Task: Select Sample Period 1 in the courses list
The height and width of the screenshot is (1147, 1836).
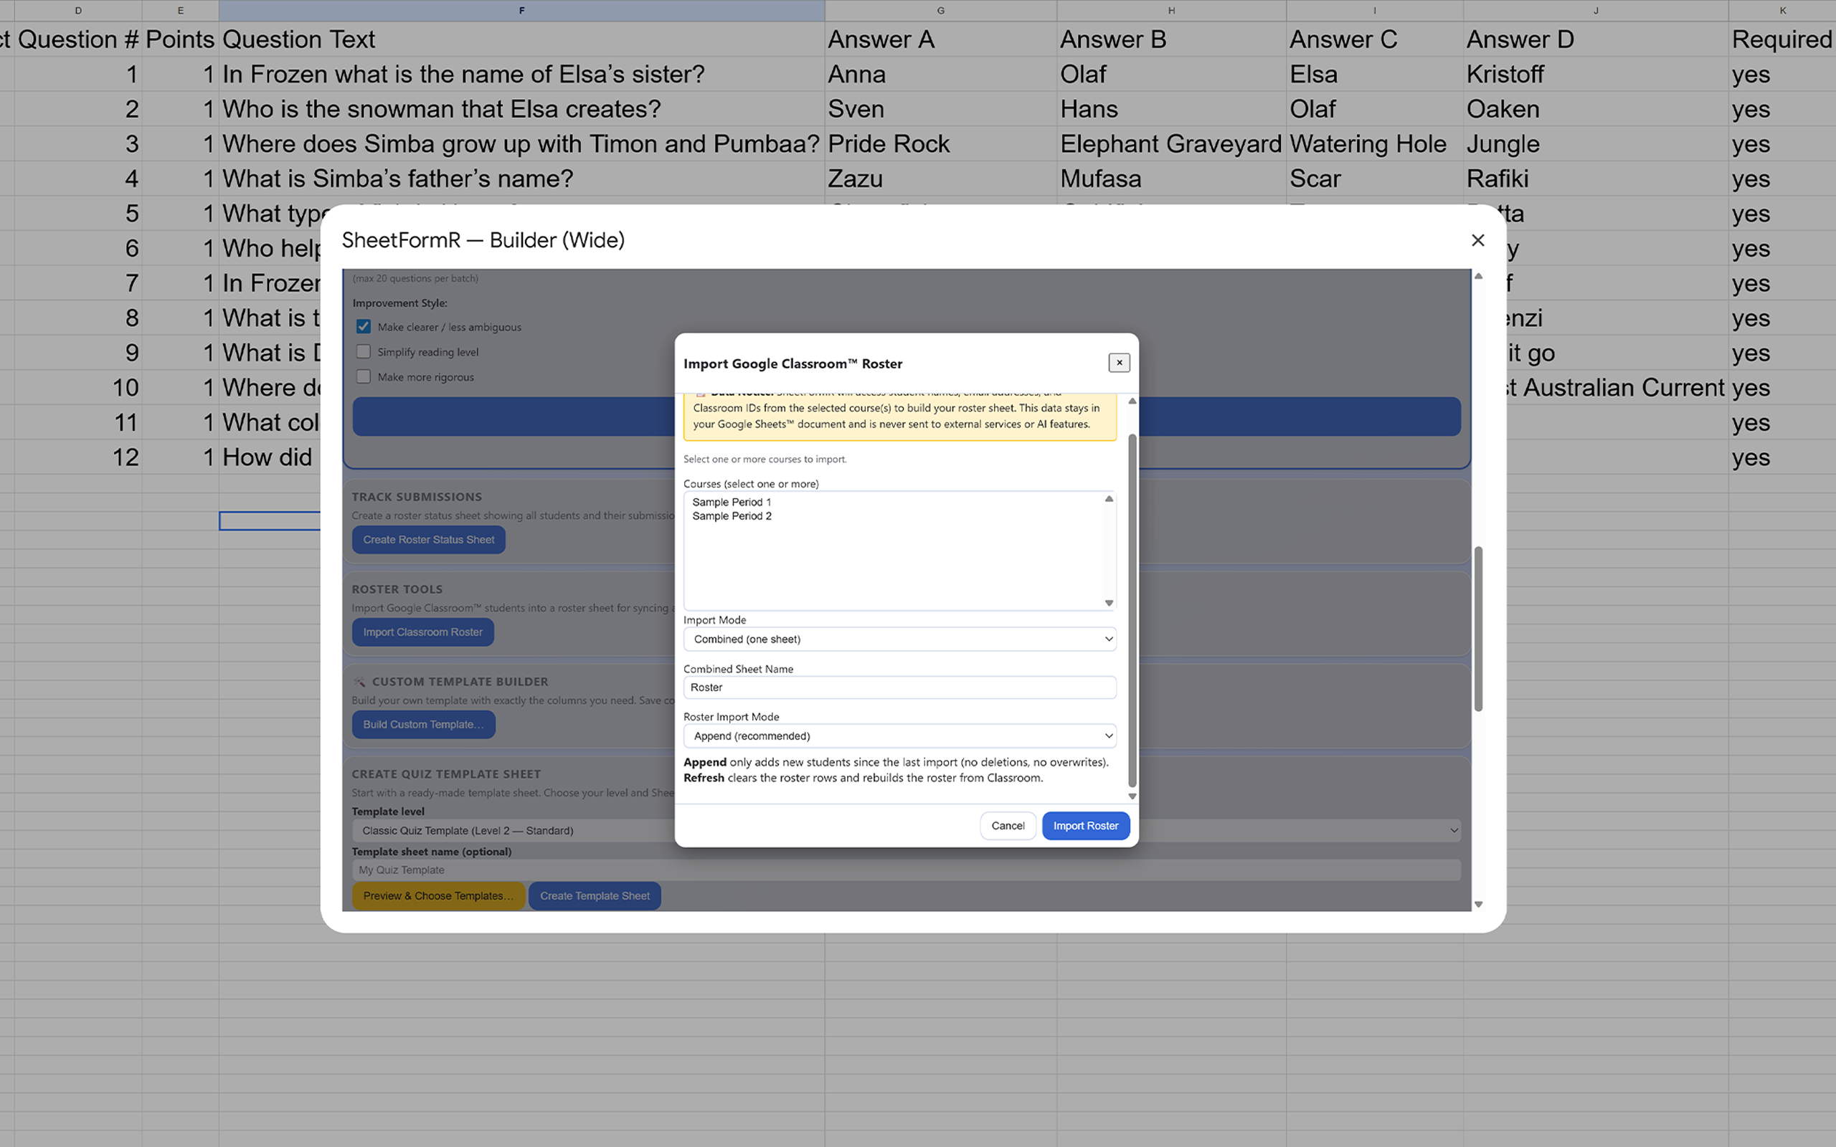Action: (732, 501)
